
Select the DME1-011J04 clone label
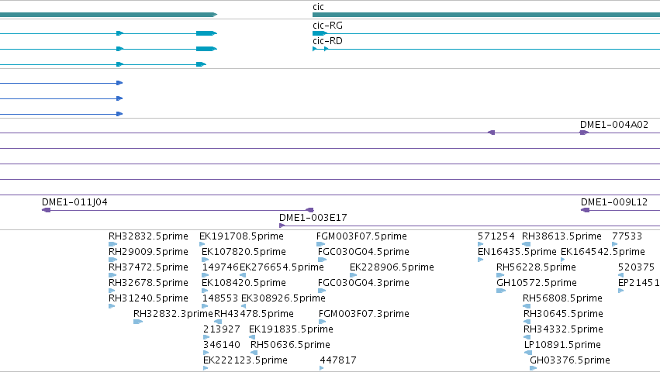coord(74,202)
